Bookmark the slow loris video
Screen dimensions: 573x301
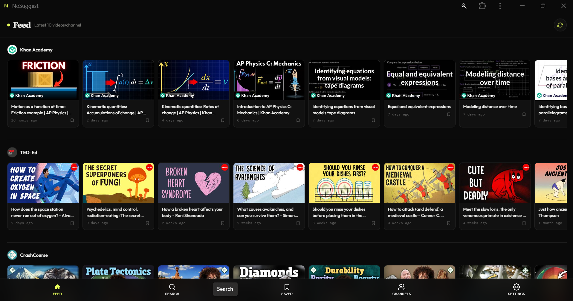tap(524, 223)
